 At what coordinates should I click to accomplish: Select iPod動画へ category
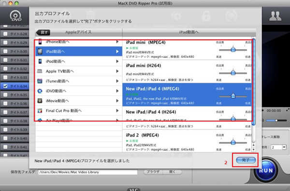coord(79,61)
